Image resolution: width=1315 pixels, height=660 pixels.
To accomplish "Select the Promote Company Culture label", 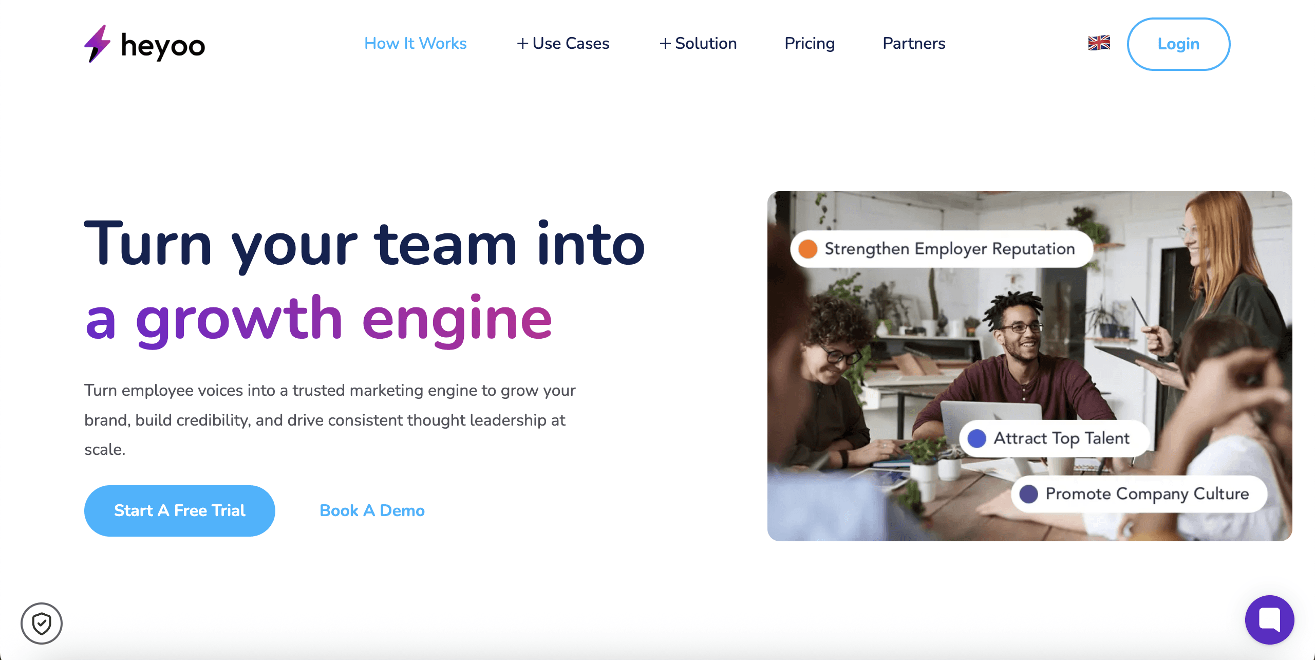I will pos(1147,494).
